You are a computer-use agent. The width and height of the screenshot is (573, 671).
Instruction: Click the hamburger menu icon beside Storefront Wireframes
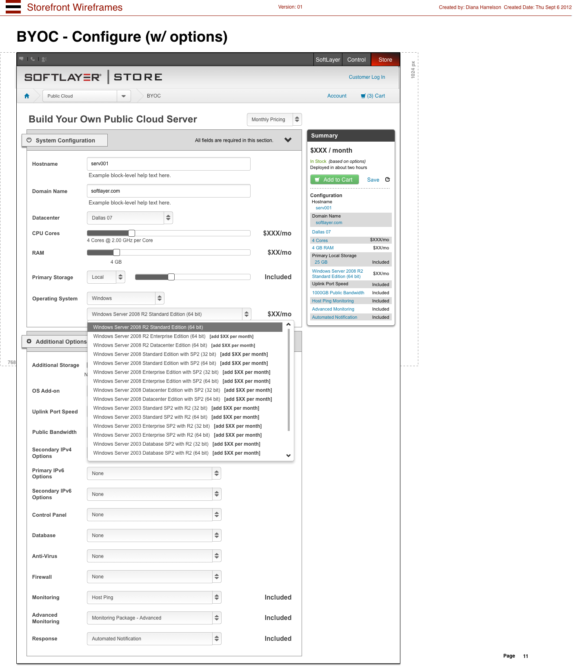click(x=13, y=7)
